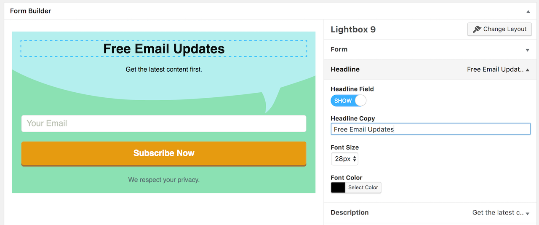This screenshot has height=225, width=539.
Task: Expand the Form section arrow
Action: [x=527, y=50]
